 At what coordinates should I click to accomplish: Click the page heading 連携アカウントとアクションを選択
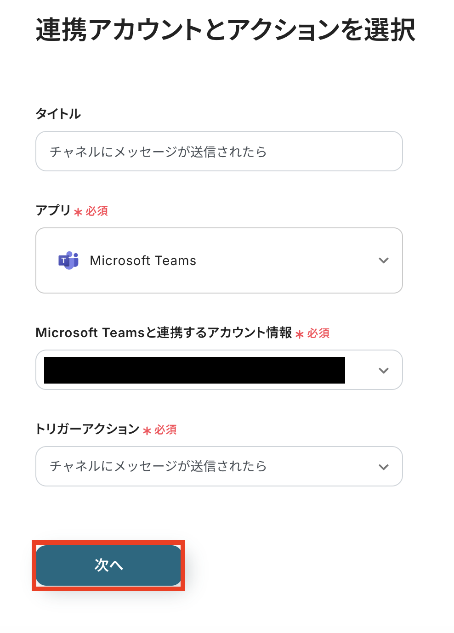click(x=226, y=30)
